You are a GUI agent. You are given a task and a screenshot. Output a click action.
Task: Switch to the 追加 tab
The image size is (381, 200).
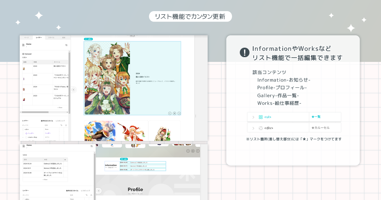coord(63,37)
